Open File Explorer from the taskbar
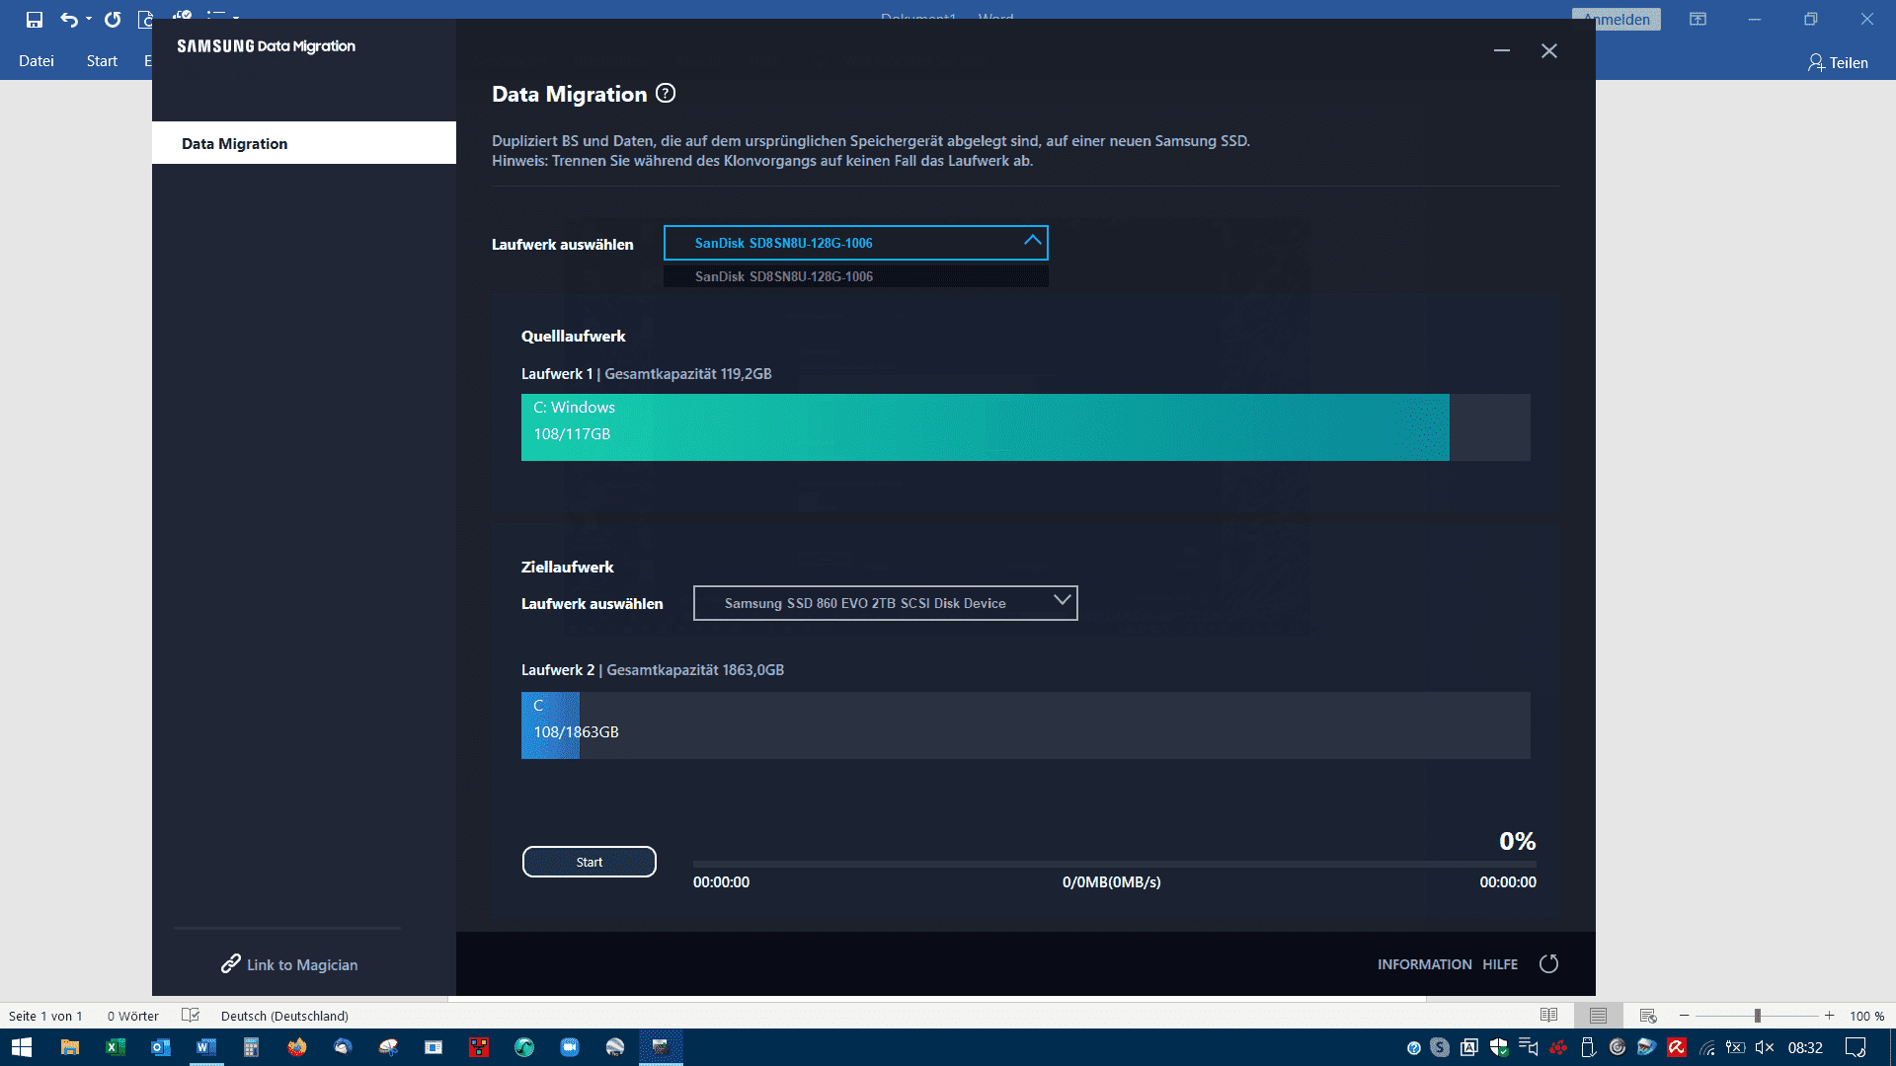1896x1066 pixels. click(x=69, y=1047)
